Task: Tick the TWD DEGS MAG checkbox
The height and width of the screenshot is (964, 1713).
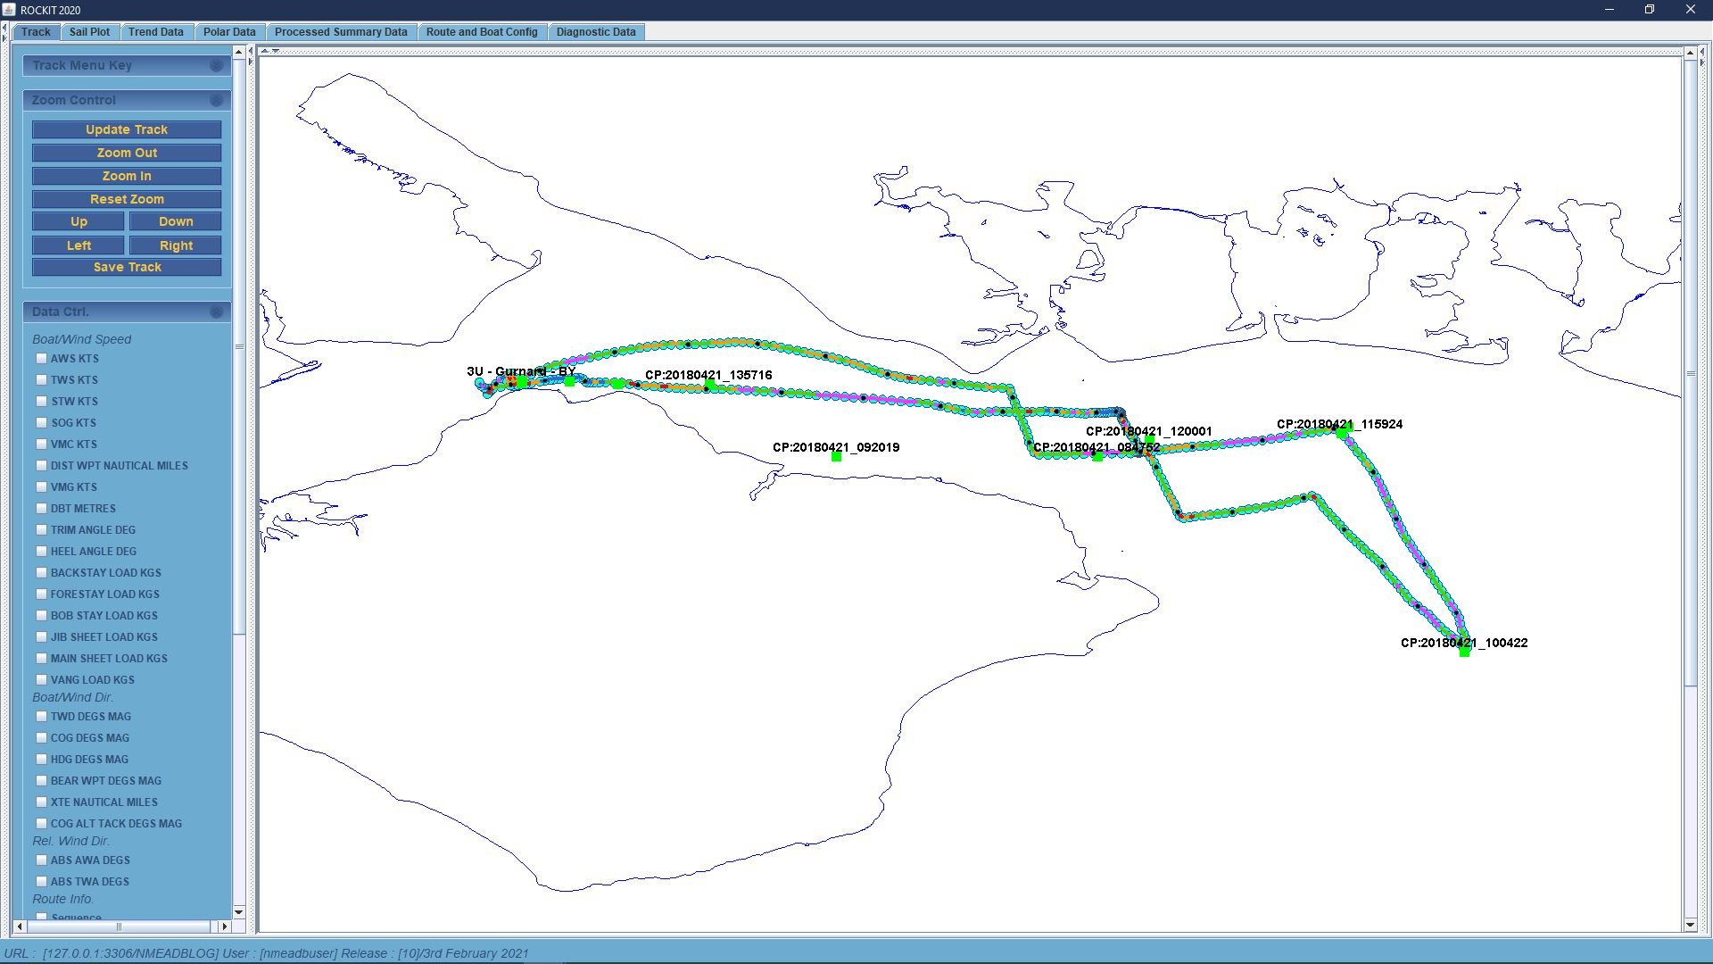Action: pyautogui.click(x=41, y=717)
